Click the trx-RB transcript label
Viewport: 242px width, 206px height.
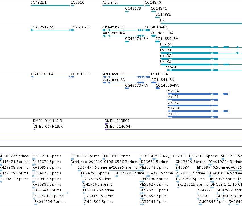pos(166,50)
